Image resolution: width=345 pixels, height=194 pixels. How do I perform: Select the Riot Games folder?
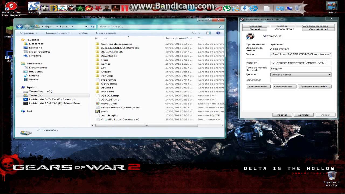pos(109,84)
